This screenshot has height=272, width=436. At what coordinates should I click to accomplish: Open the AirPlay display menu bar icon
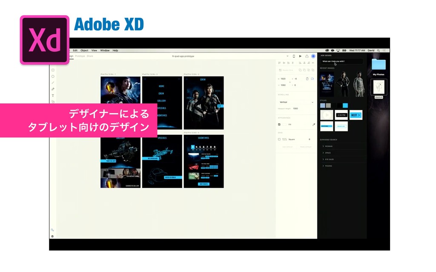point(338,51)
